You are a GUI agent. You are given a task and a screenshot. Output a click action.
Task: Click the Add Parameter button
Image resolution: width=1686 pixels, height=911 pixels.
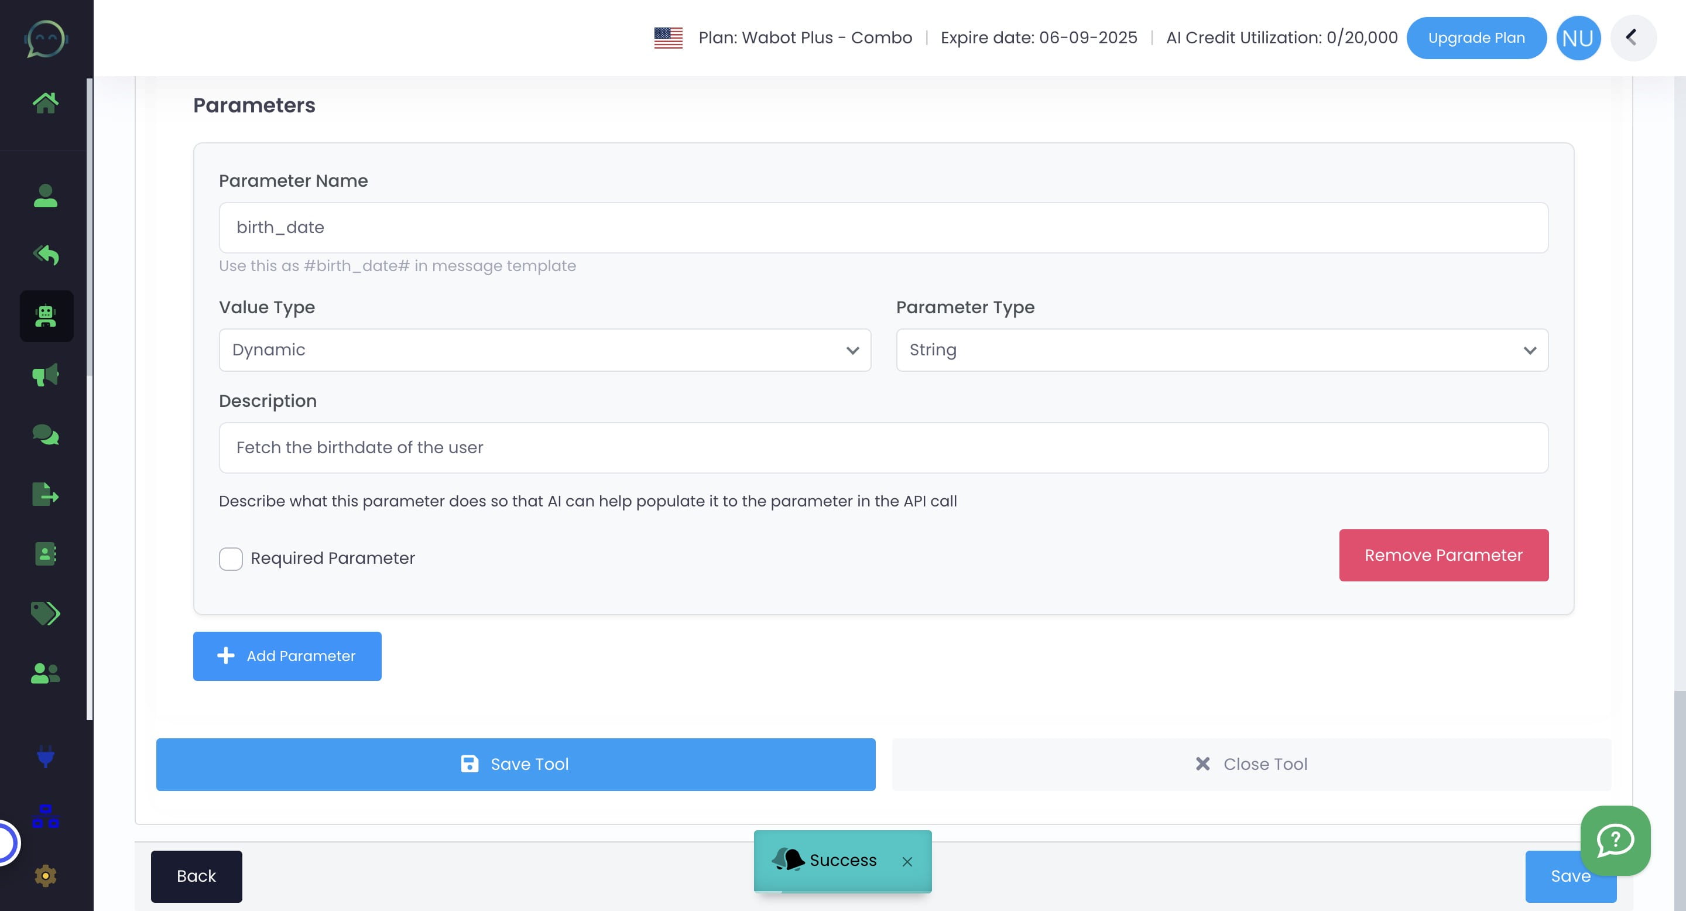coord(287,656)
